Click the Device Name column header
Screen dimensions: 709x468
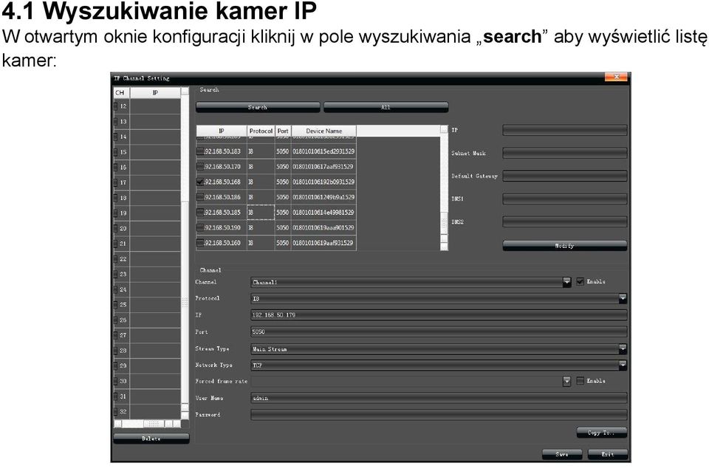[323, 131]
